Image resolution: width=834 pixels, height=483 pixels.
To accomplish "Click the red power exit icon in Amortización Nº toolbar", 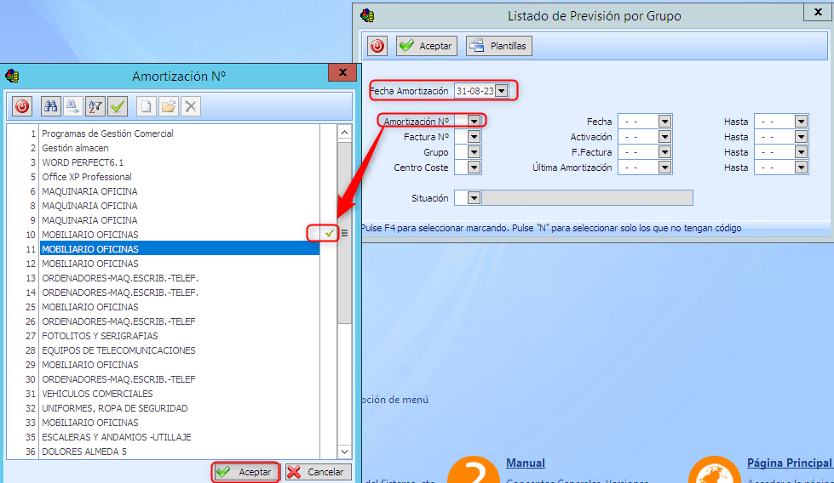I will (22, 106).
